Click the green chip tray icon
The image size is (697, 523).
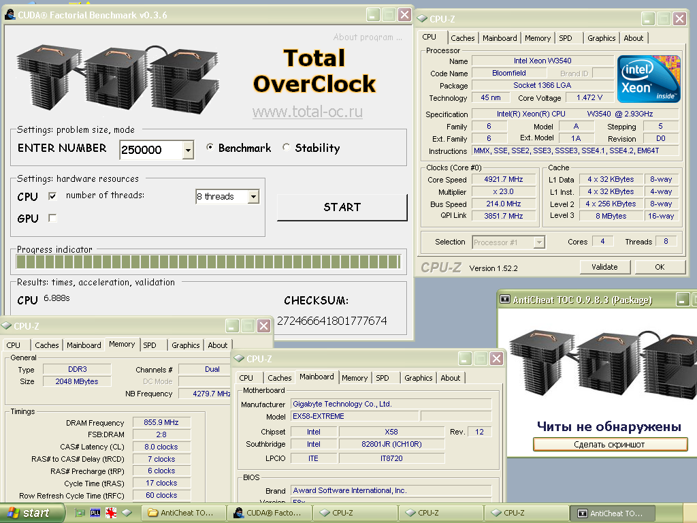pyautogui.click(x=80, y=513)
